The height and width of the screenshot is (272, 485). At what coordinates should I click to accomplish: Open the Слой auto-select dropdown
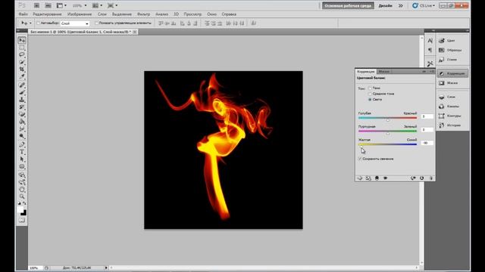pyautogui.click(x=74, y=23)
